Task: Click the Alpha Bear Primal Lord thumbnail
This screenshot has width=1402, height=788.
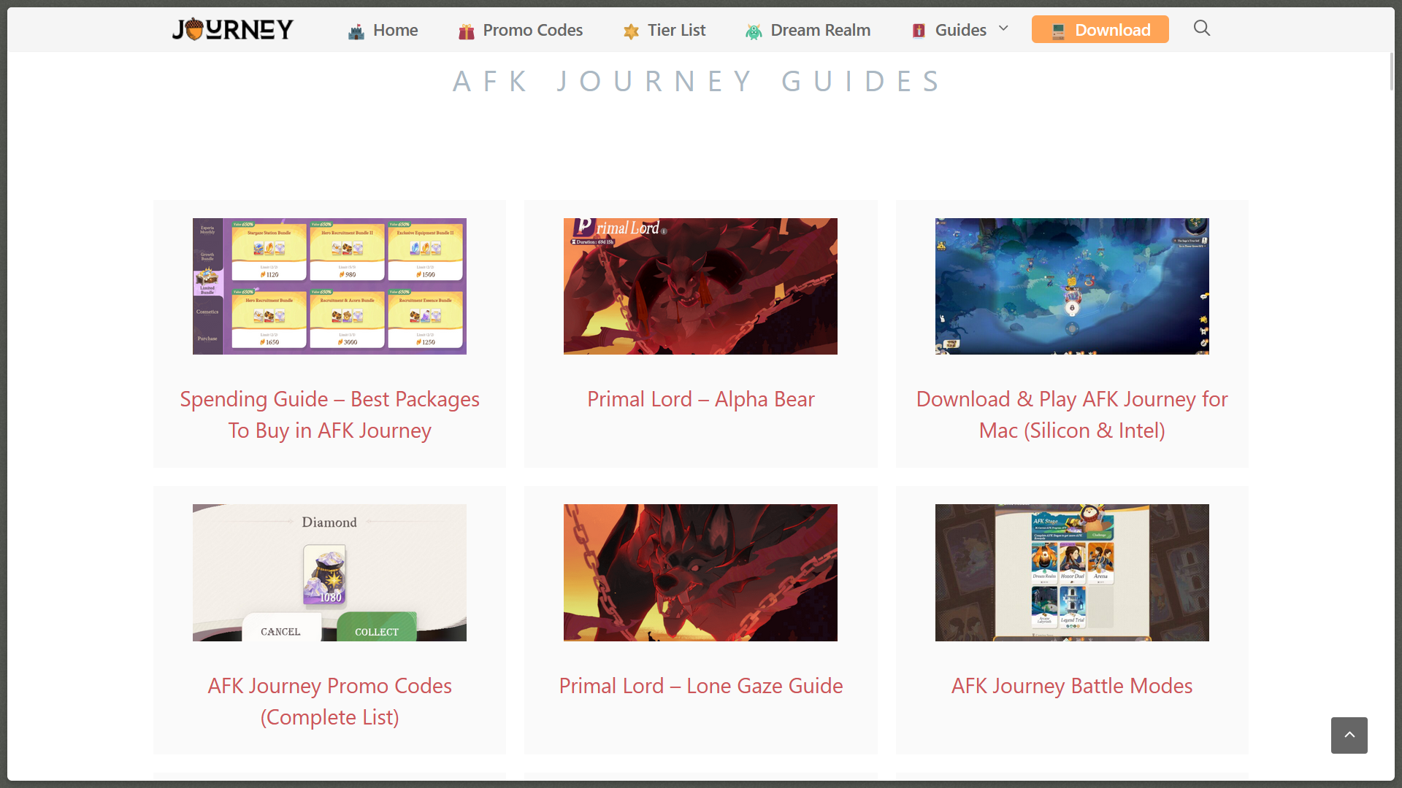Action: point(700,286)
